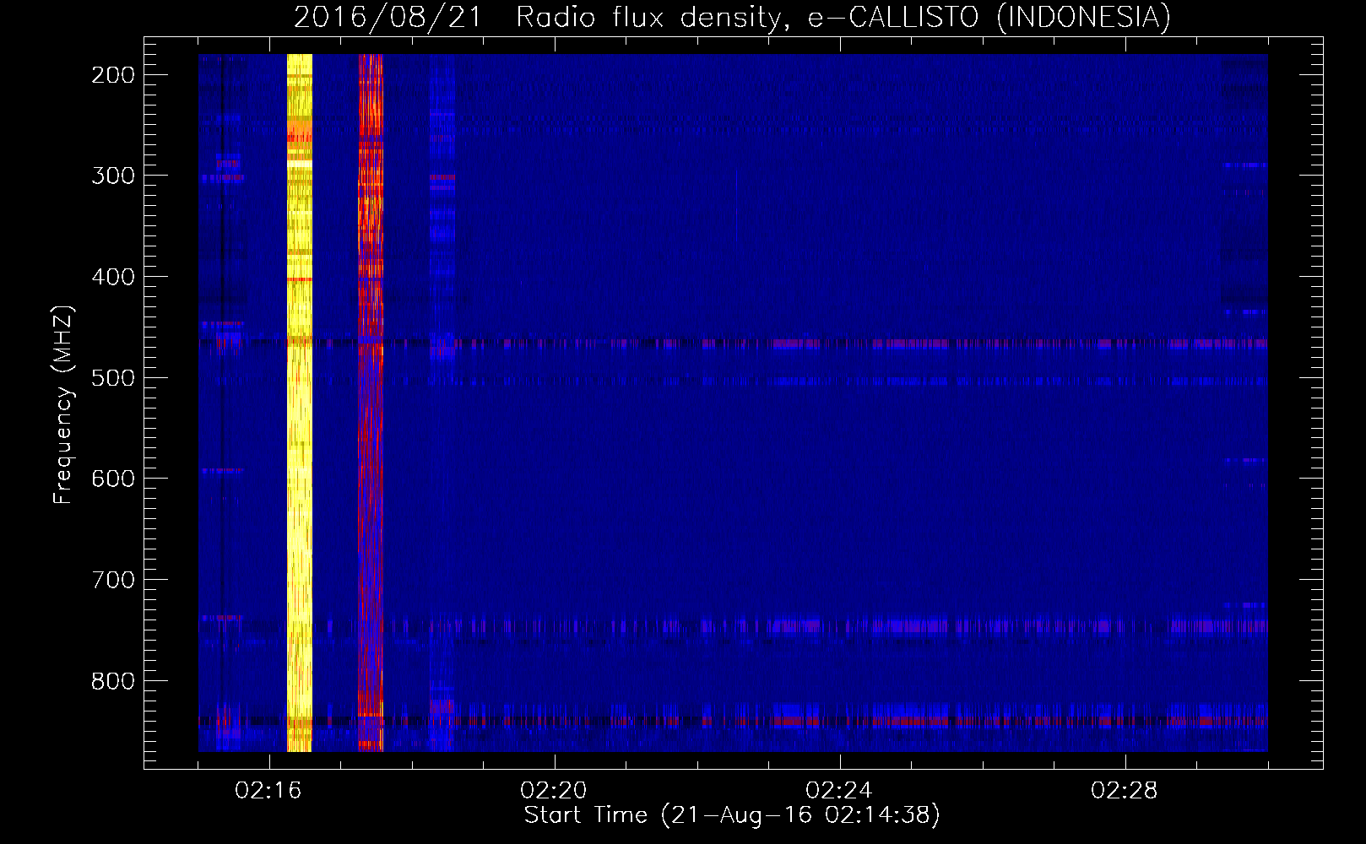Click the 600 frequency tick label
The image size is (1366, 844).
[113, 479]
